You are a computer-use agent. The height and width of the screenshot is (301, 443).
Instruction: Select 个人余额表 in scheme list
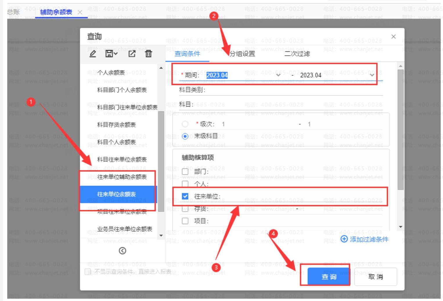click(x=111, y=73)
